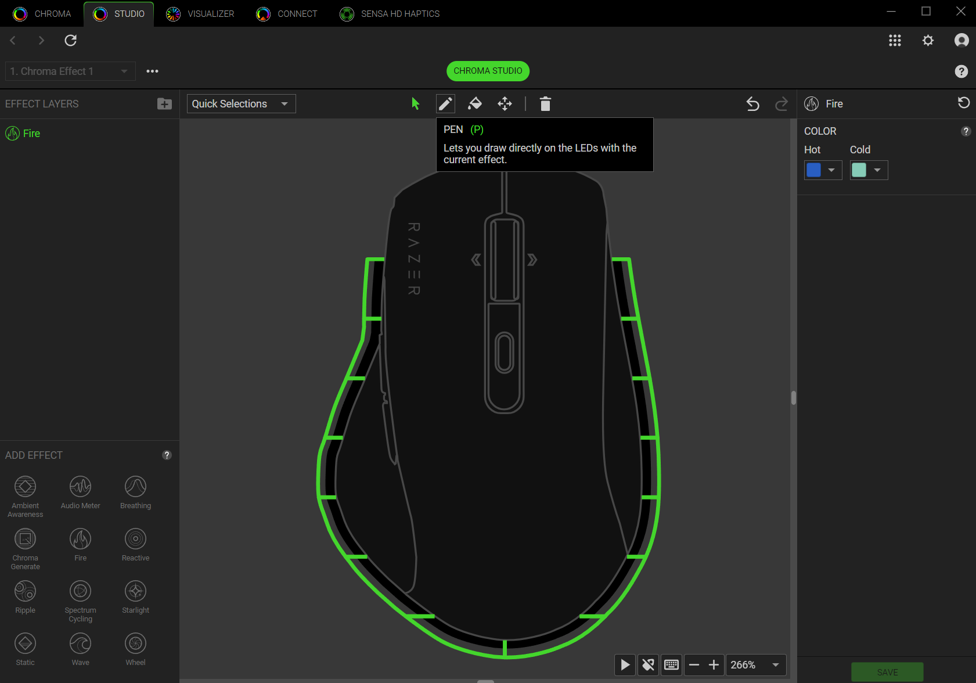Add the Reactive effect
This screenshot has width=976, height=683.
coord(135,545)
